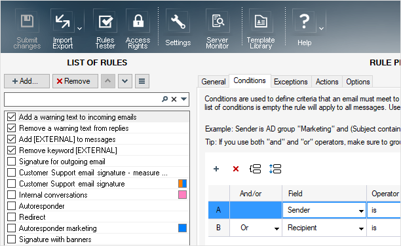The width and height of the screenshot is (401, 246).
Task: Uncheck Remove keyword [EXTERNAL] rule
Action: click(x=12, y=150)
